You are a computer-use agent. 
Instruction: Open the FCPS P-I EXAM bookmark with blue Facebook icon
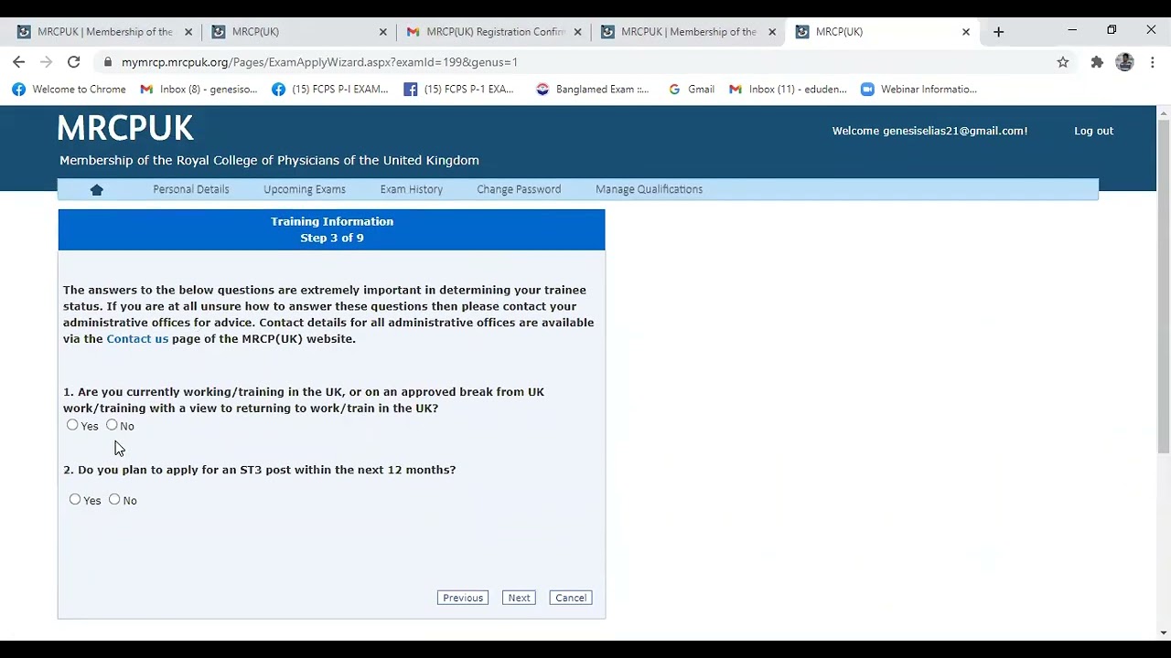(x=330, y=90)
